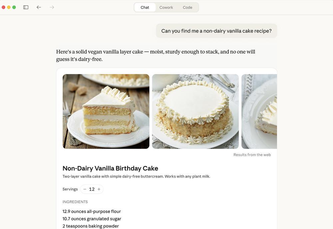Open the cake slice photo thumbnail
Screen dimensions: 333x229
(106, 111)
